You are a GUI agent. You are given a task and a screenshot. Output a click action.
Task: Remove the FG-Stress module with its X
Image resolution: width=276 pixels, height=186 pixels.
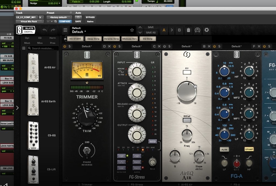tap(159, 46)
